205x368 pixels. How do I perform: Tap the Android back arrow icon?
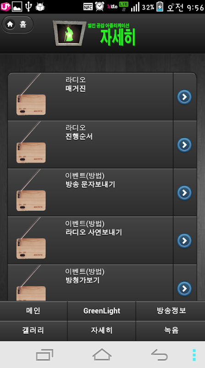[x=159, y=355]
